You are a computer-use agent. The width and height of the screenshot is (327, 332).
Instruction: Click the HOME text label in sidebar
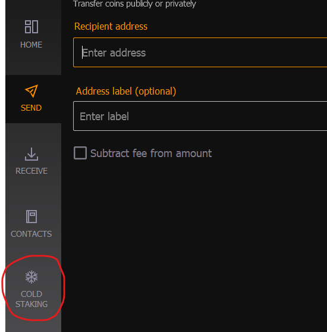[x=32, y=45]
